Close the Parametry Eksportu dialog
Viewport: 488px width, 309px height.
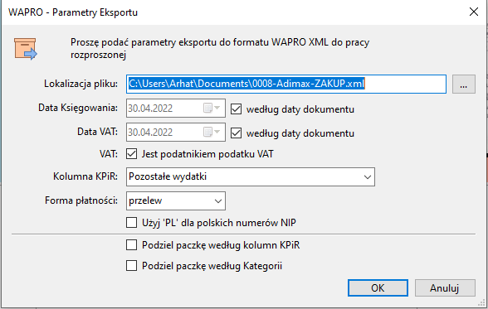[474, 12]
